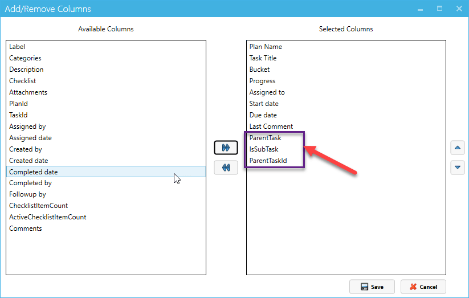Cancel the column changes

423,287
